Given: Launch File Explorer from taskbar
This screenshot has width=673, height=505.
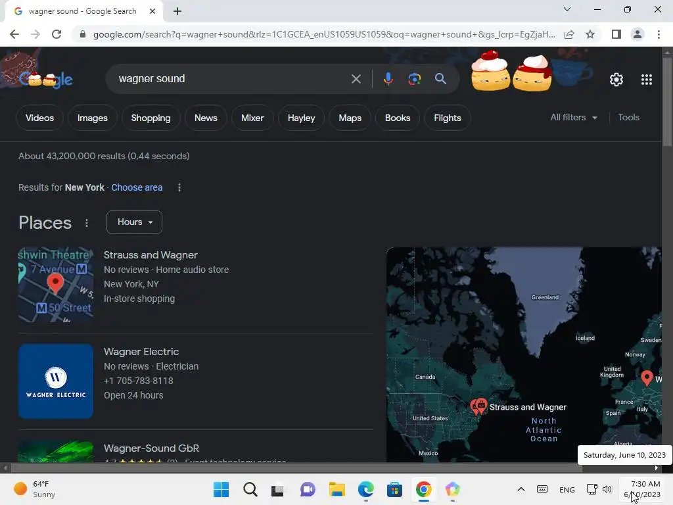Looking at the screenshot, I should [x=337, y=489].
